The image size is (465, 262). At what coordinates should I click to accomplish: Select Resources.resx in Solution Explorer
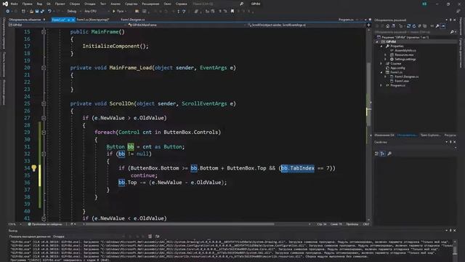(404, 55)
